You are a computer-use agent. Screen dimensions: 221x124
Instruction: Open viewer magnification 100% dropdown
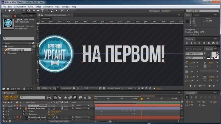[x=46, y=88]
